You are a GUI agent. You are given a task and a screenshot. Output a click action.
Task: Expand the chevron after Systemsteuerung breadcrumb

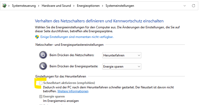coord(38,6)
